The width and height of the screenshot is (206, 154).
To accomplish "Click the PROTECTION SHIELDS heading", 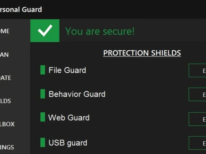I will (142, 53).
